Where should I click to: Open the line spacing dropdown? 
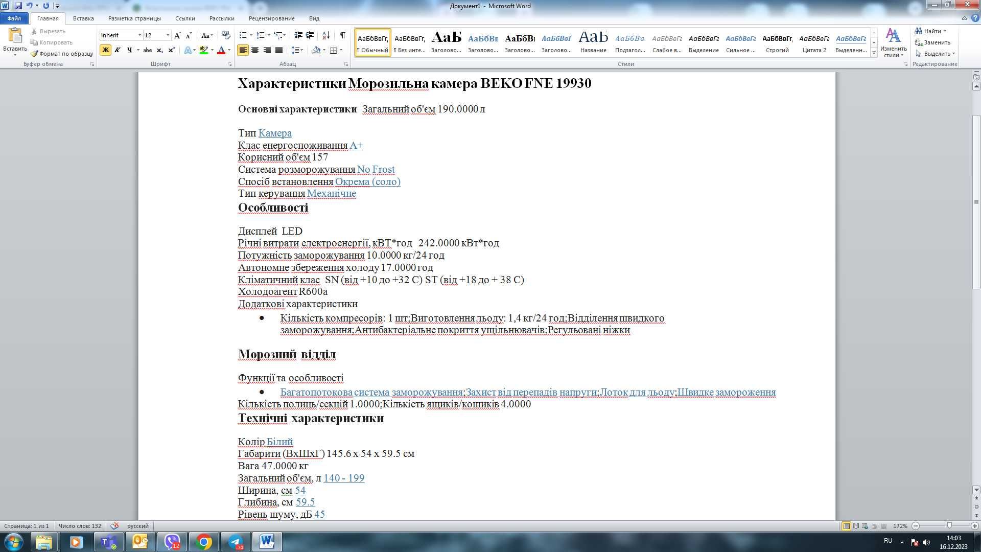tap(297, 50)
